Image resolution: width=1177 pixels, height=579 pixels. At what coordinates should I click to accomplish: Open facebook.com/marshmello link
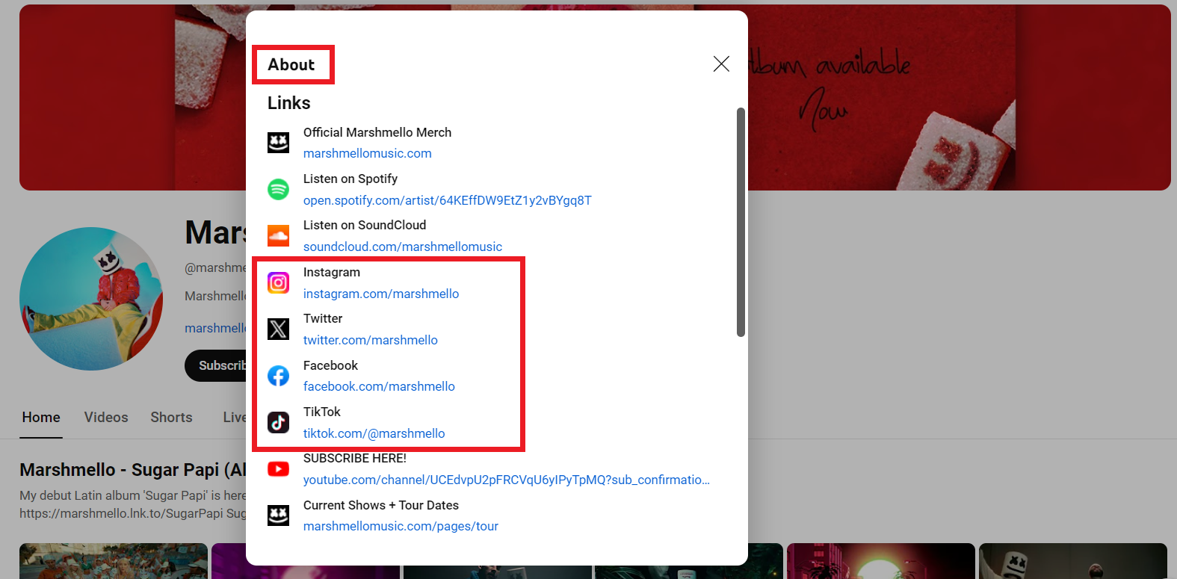pos(379,386)
